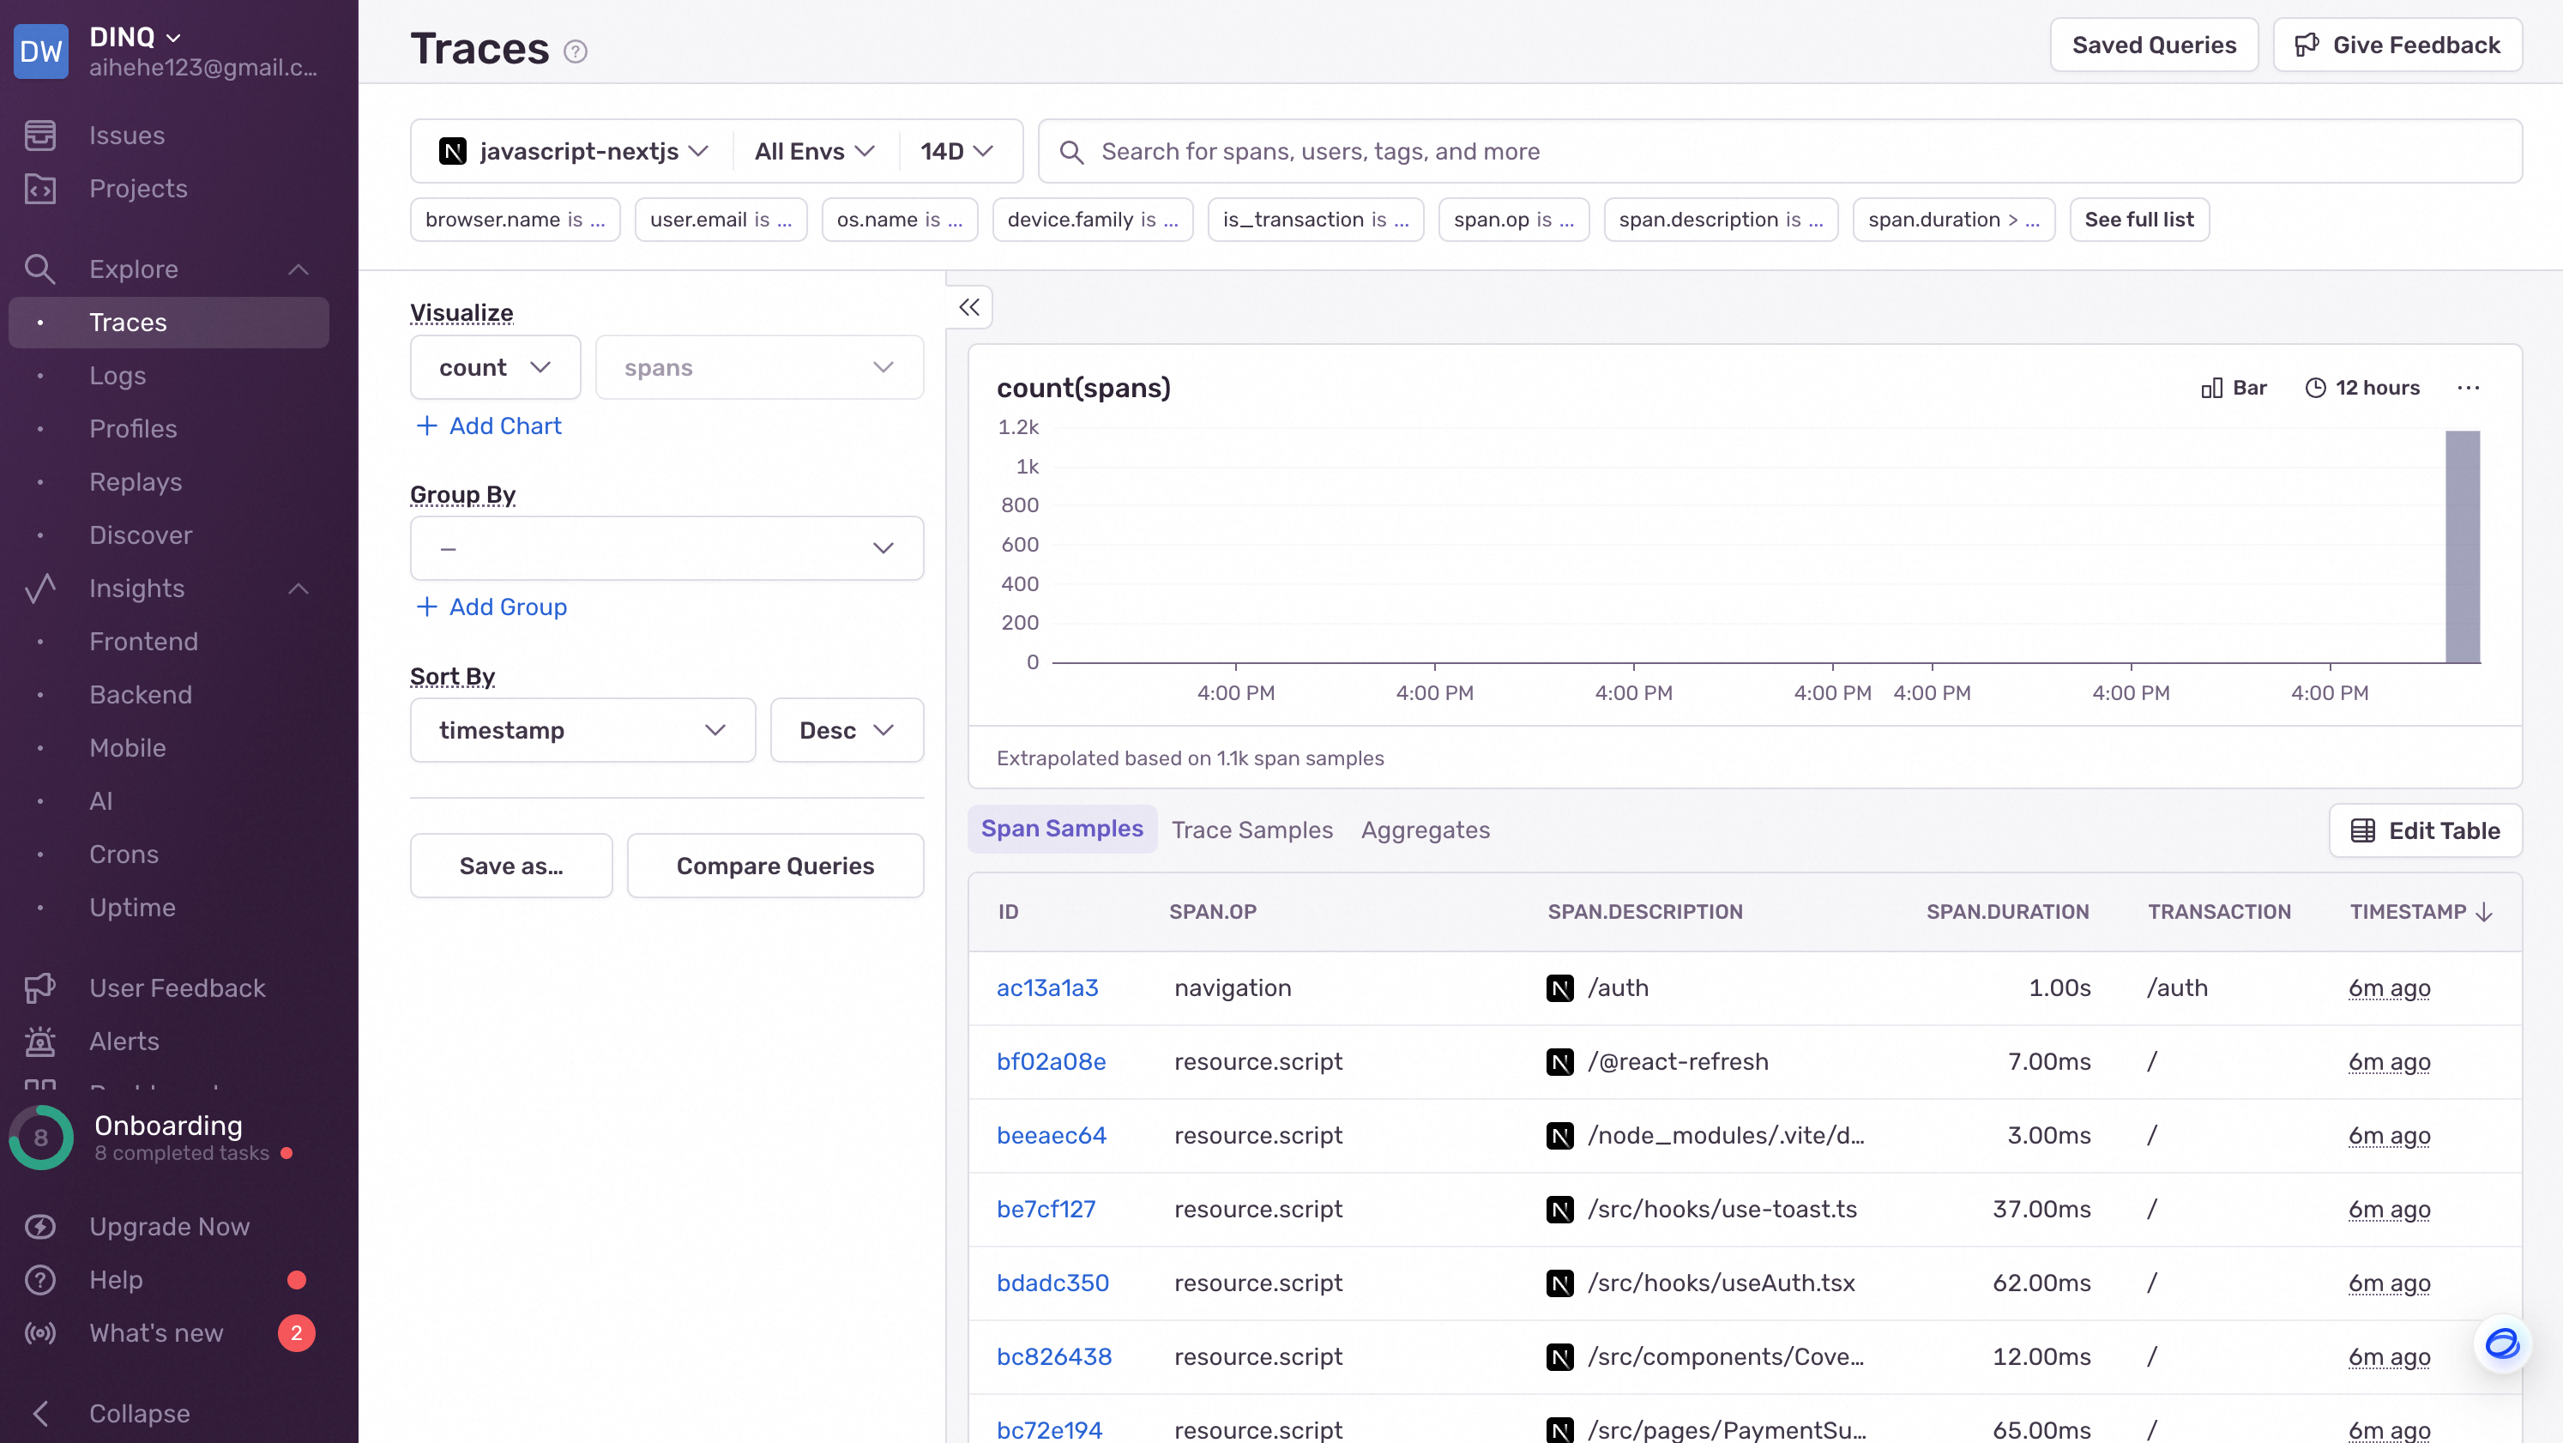The height and width of the screenshot is (1443, 2563).
Task: Open the spans field dropdown
Action: (759, 367)
